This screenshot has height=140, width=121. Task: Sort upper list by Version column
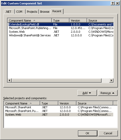pos(78,21)
